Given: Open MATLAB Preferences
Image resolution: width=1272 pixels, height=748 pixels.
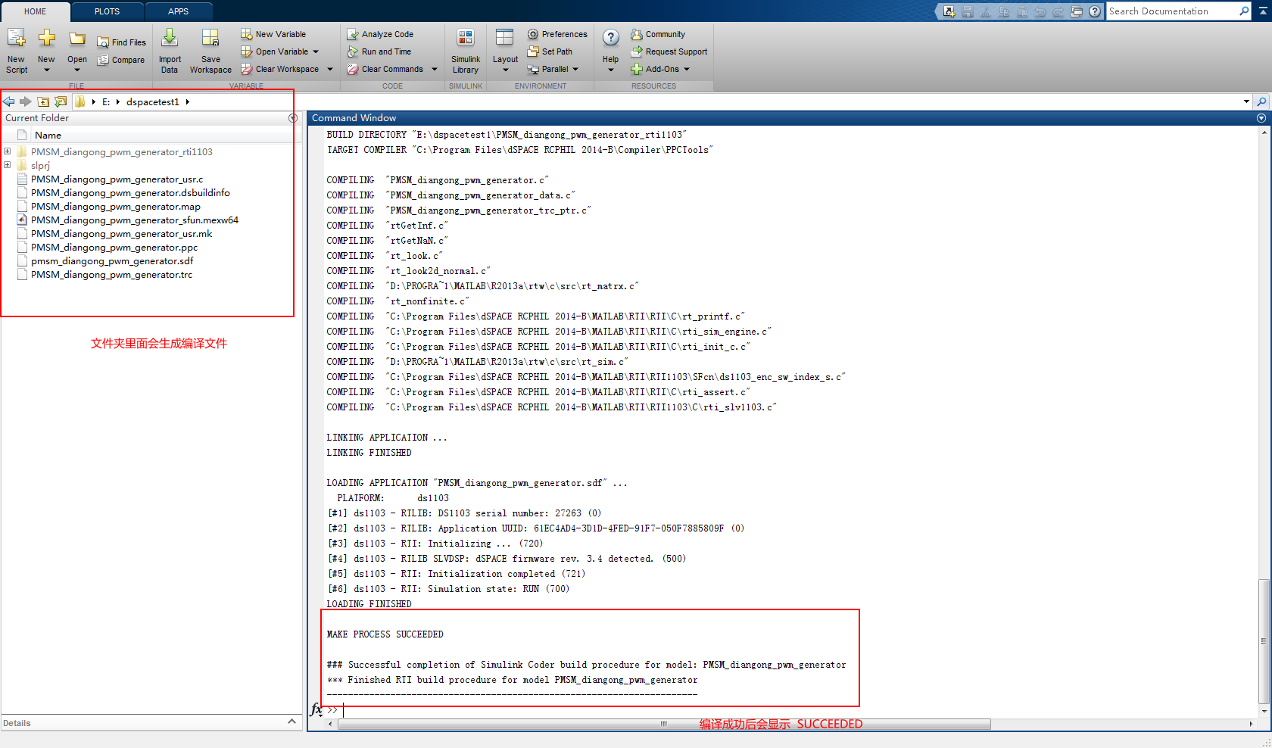Looking at the screenshot, I should point(558,34).
